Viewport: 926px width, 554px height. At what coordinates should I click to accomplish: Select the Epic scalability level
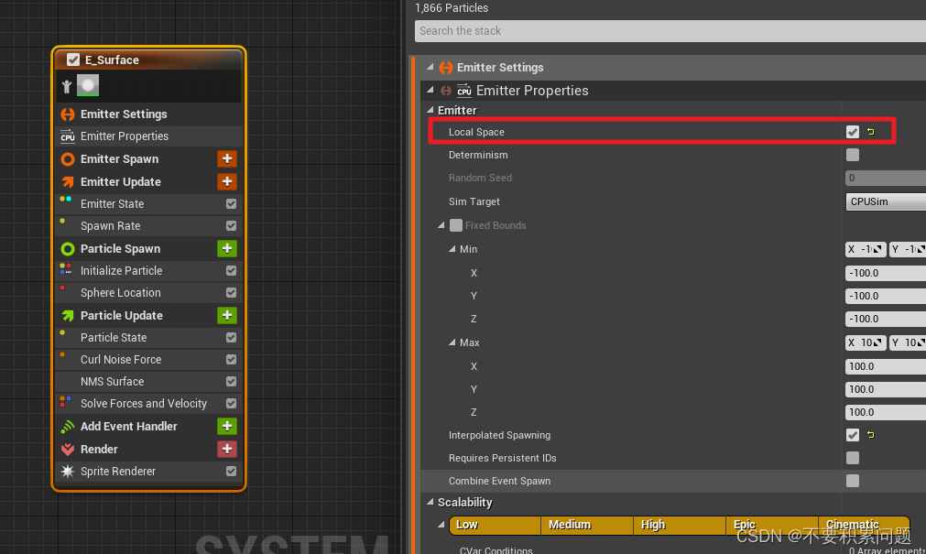pyautogui.click(x=772, y=525)
